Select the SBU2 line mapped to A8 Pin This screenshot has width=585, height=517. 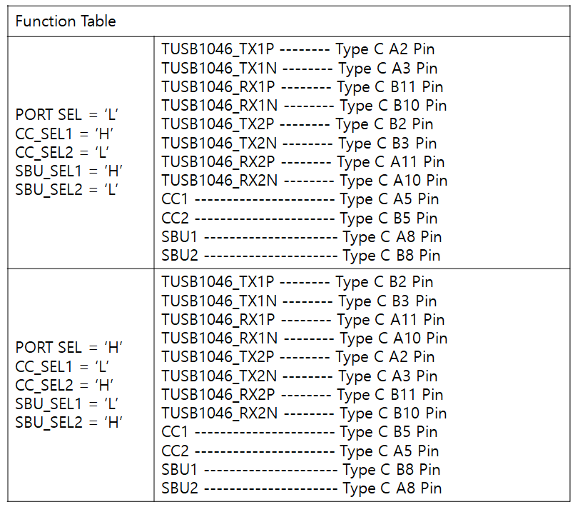(x=301, y=488)
